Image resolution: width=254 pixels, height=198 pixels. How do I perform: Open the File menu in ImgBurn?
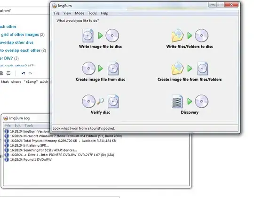pyautogui.click(x=57, y=13)
